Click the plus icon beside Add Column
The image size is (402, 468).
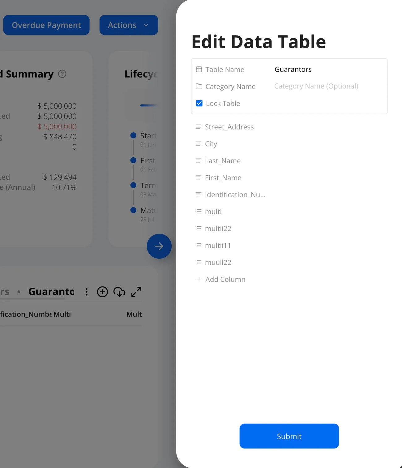pos(199,279)
